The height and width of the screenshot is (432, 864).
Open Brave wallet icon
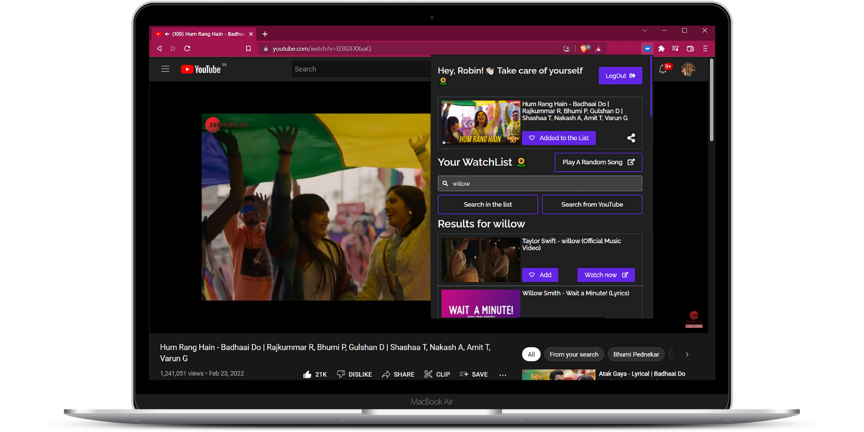point(690,48)
